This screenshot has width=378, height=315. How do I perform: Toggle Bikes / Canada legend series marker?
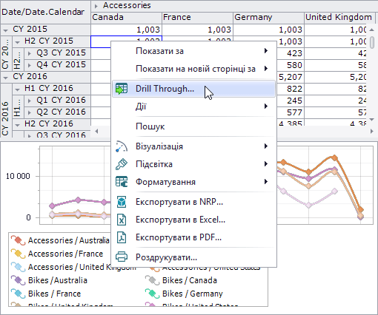[152, 280]
